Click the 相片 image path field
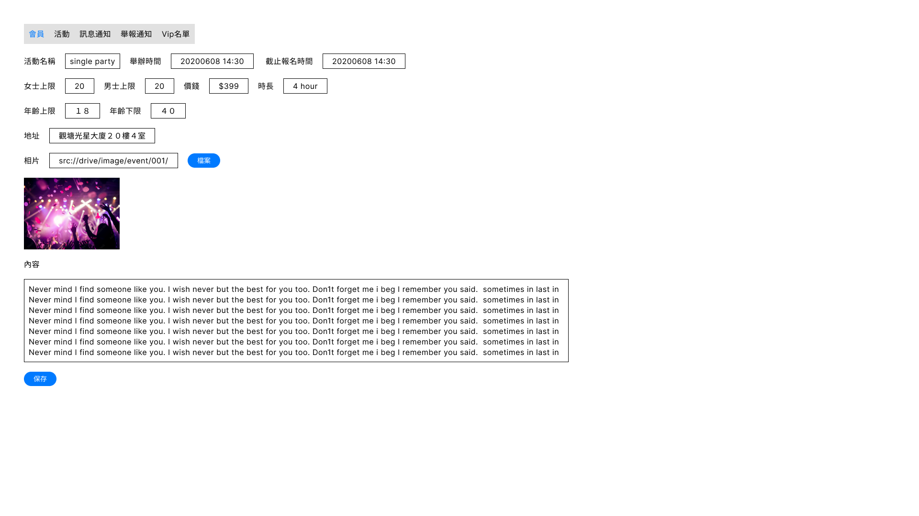 tap(113, 161)
